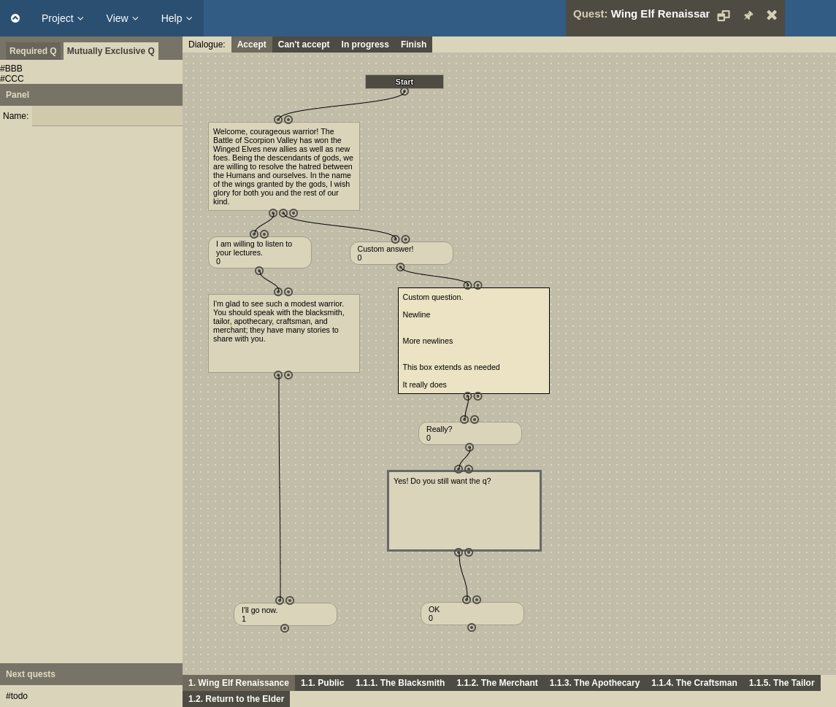Viewport: 836px width, 707px height.
Task: Switch dialogue to "Can't accept"
Action: coord(303,45)
